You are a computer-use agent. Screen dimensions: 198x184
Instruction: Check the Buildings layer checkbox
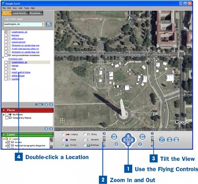[x=85, y=145]
